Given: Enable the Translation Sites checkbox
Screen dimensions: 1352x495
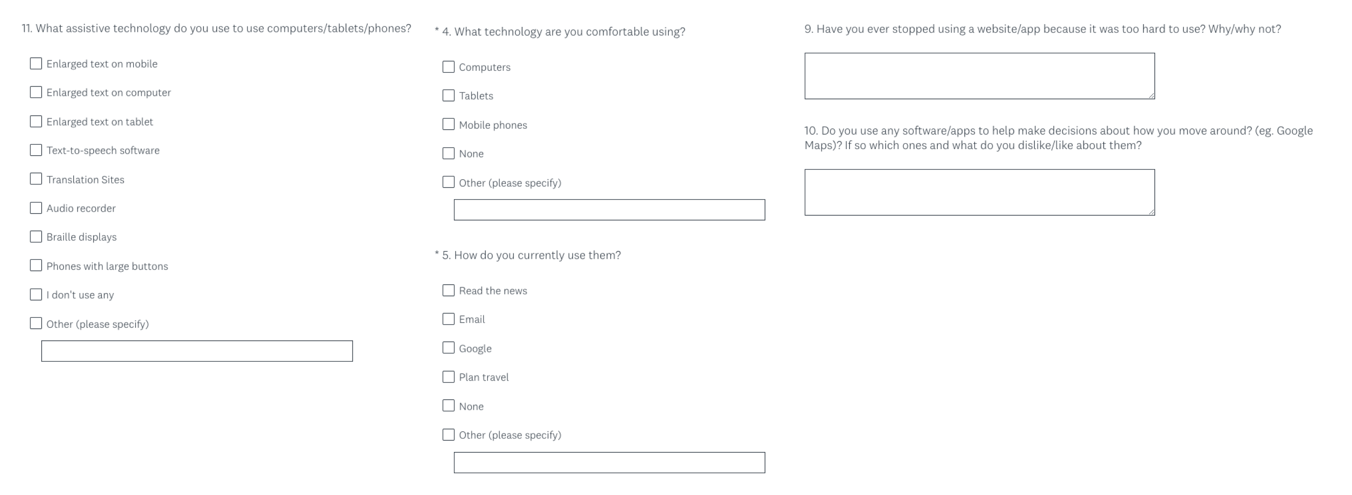Looking at the screenshot, I should (36, 179).
